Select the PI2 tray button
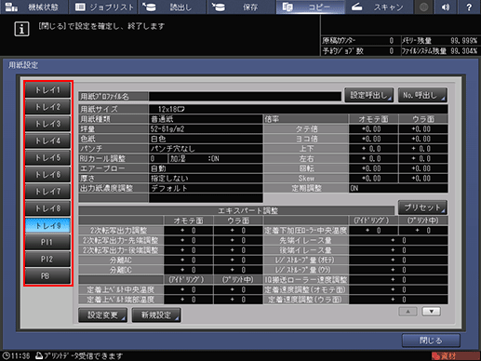This screenshot has width=481, height=361. [x=47, y=260]
